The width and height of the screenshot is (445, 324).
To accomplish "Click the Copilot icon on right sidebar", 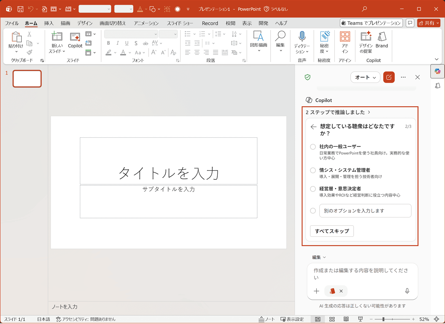I will (x=438, y=72).
